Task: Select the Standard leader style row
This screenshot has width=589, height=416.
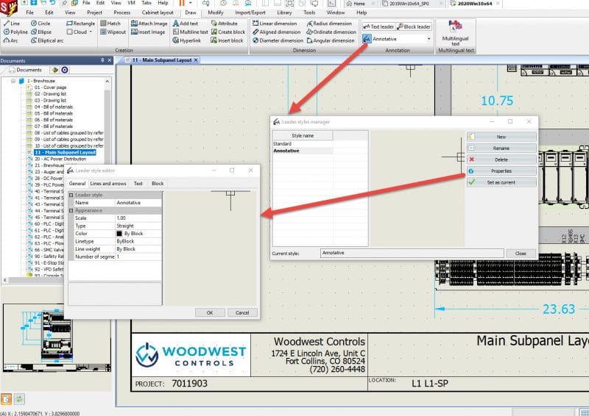Action: point(303,143)
